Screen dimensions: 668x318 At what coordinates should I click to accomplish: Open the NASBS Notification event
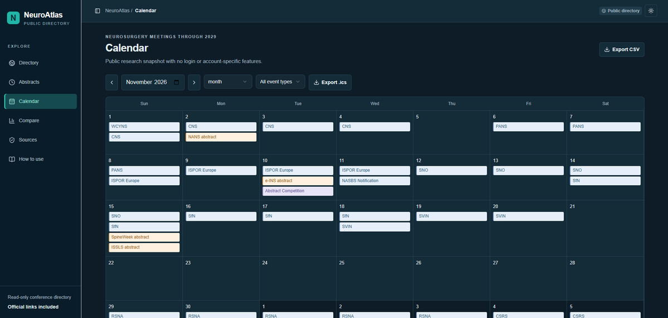pos(375,181)
